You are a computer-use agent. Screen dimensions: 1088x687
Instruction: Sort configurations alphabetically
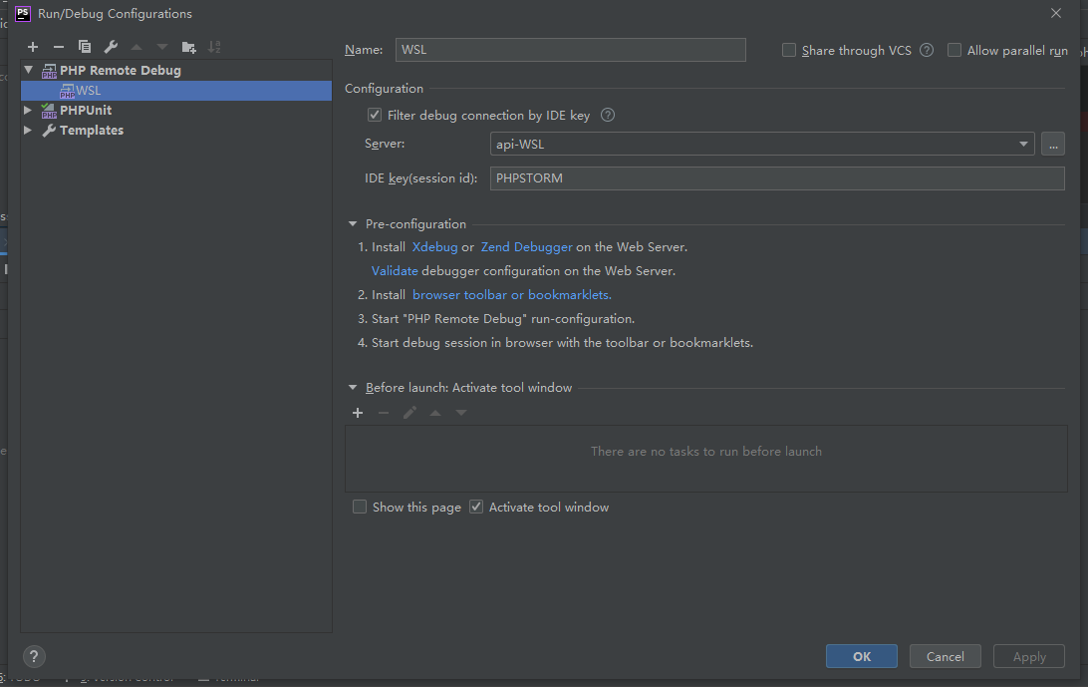214,47
